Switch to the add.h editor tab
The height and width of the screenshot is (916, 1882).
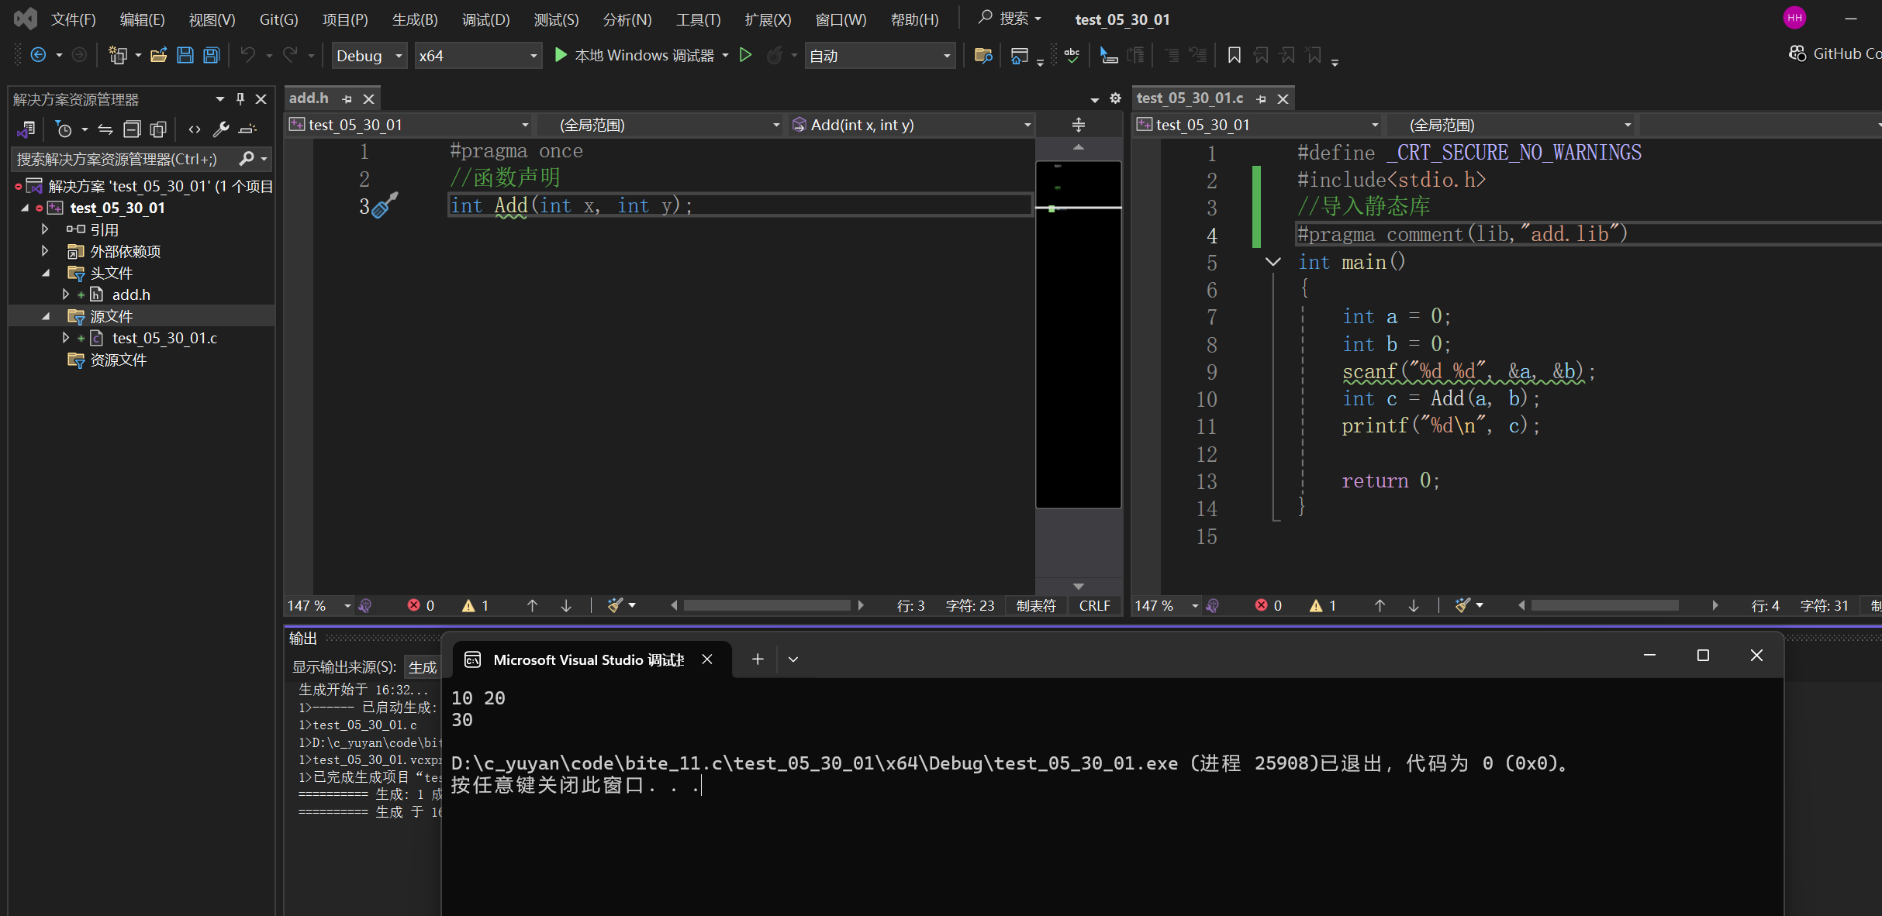coord(309,98)
